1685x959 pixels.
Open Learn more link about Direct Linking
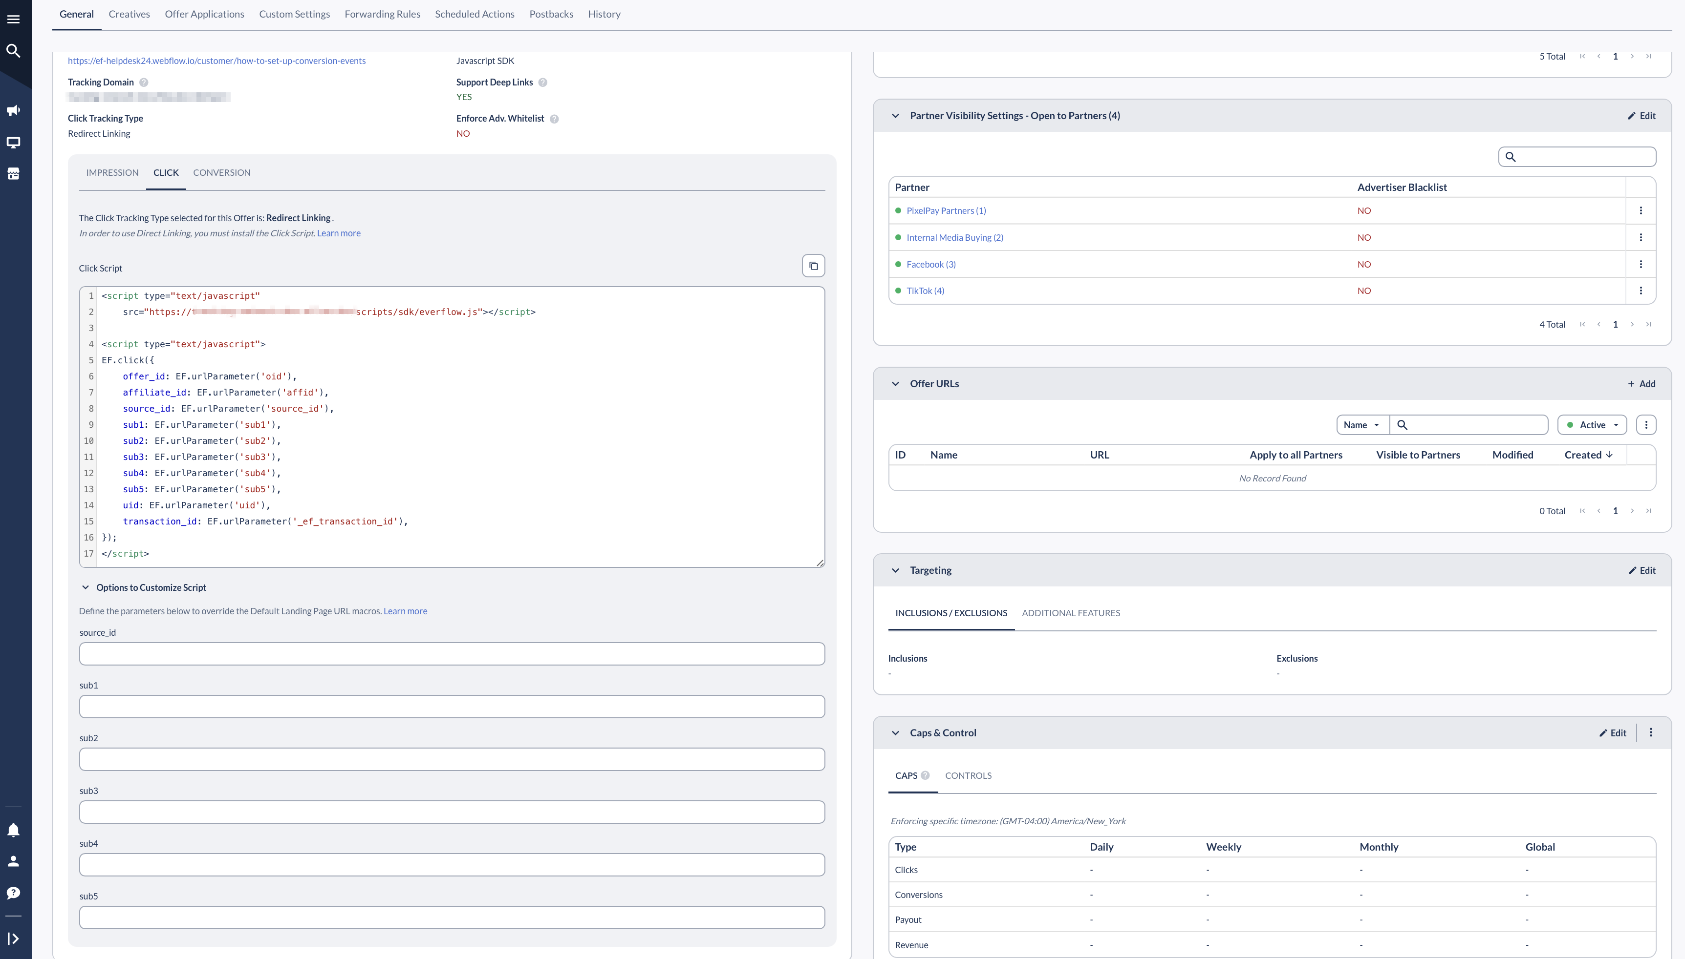tap(339, 233)
